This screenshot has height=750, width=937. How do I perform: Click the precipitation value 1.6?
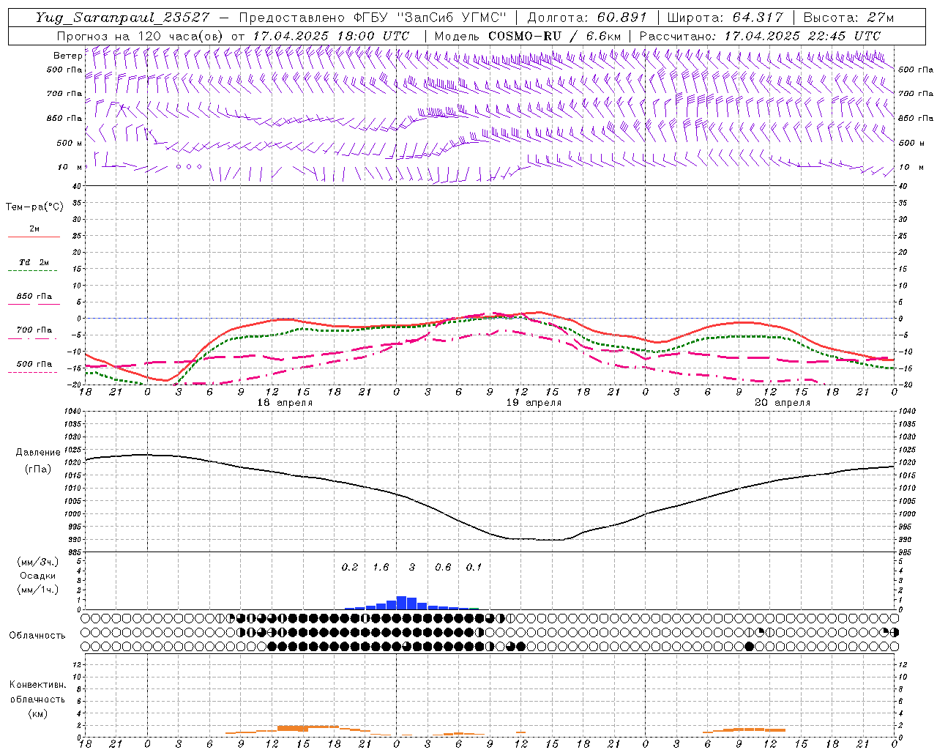coord(381,567)
